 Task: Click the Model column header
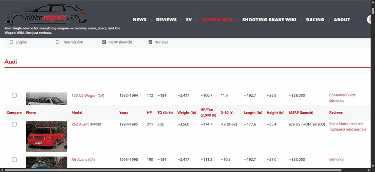77,113
